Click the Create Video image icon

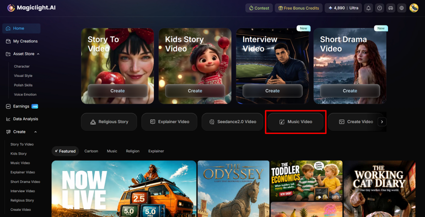pyautogui.click(x=342, y=122)
